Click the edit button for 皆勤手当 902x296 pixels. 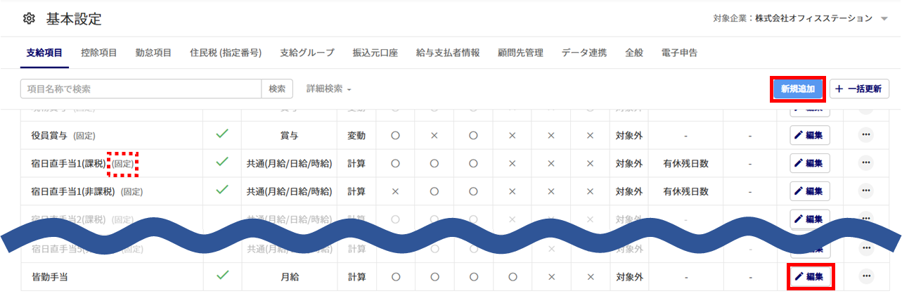[810, 276]
